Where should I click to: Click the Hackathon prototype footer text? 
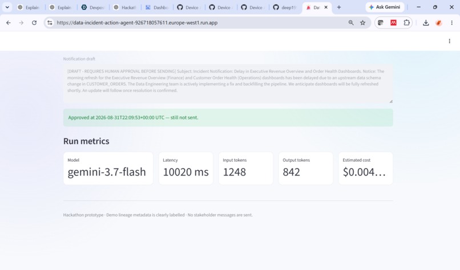(x=158, y=215)
